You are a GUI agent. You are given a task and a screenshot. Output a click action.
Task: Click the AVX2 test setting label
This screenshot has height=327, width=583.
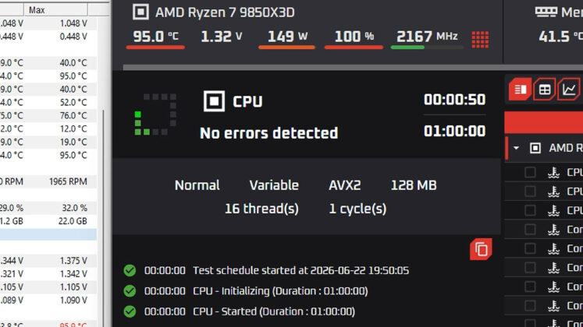click(x=345, y=185)
